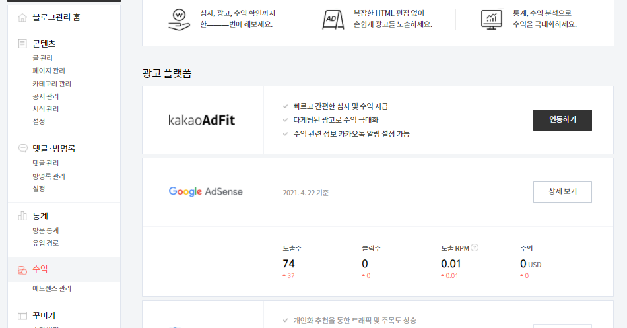Open 꾸미기 section heading
This screenshot has width=627, height=328.
(44, 315)
